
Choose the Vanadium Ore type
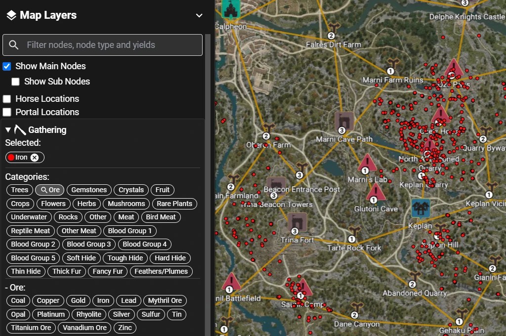[84, 328]
